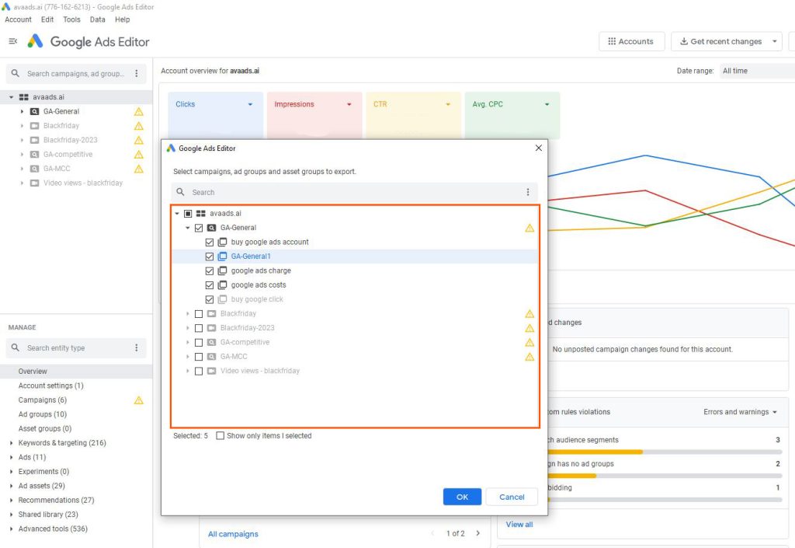Check the GA-competitive campaign checkbox
Screen dimensions: 795x548
coord(199,342)
